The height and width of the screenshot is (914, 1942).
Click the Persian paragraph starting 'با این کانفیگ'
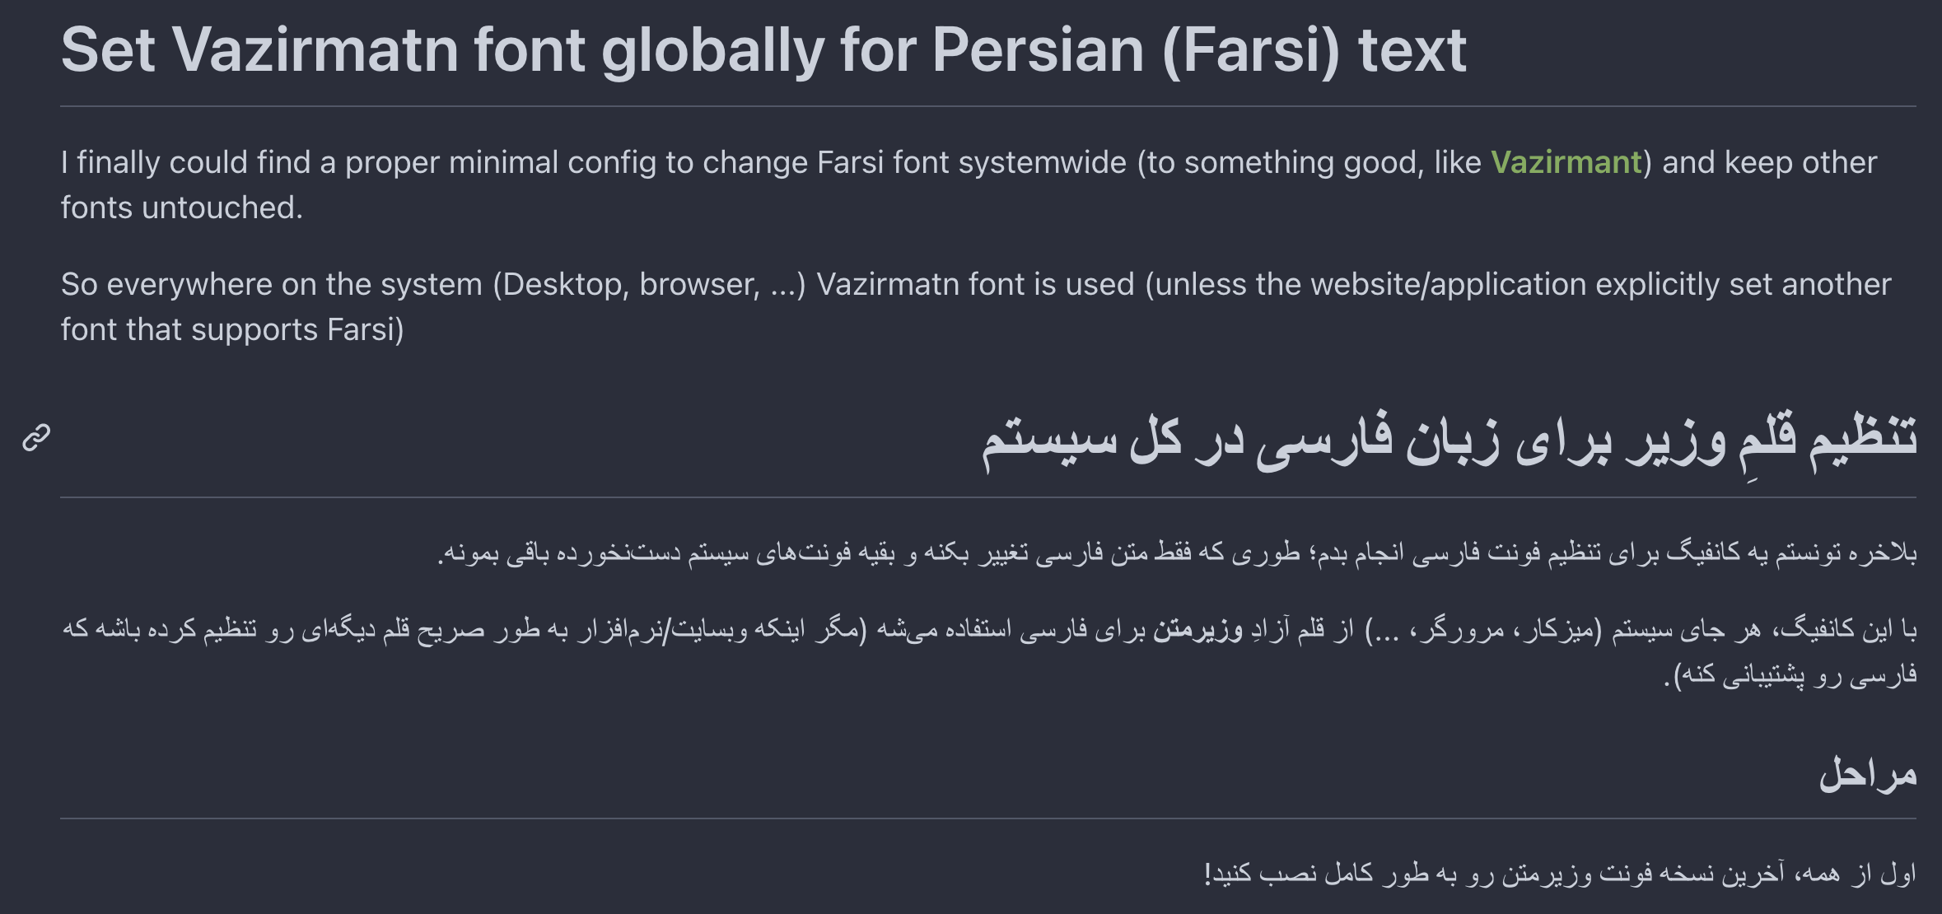pyautogui.click(x=990, y=652)
